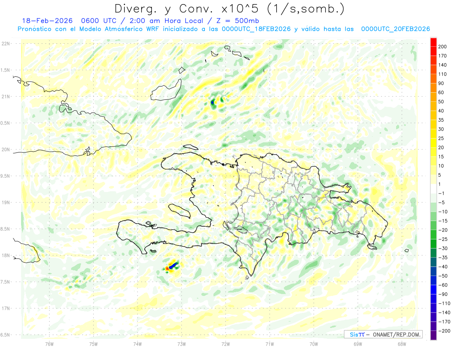Click the init time '0000UTC_18FEB2026'
Viewport: 451px width, 349px height.
[256, 29]
